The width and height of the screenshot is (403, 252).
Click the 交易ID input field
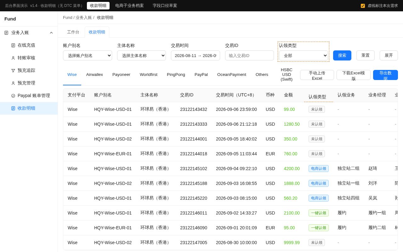coord(249,55)
